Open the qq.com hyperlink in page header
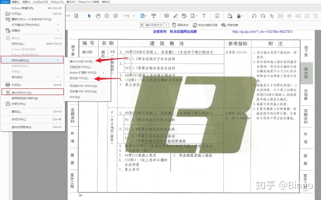The height and width of the screenshot is (200, 321). pos(262,32)
